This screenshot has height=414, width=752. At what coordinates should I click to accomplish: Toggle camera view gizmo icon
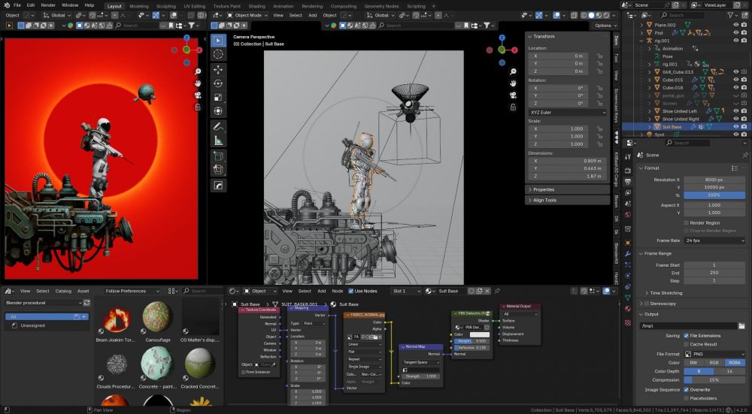512,95
